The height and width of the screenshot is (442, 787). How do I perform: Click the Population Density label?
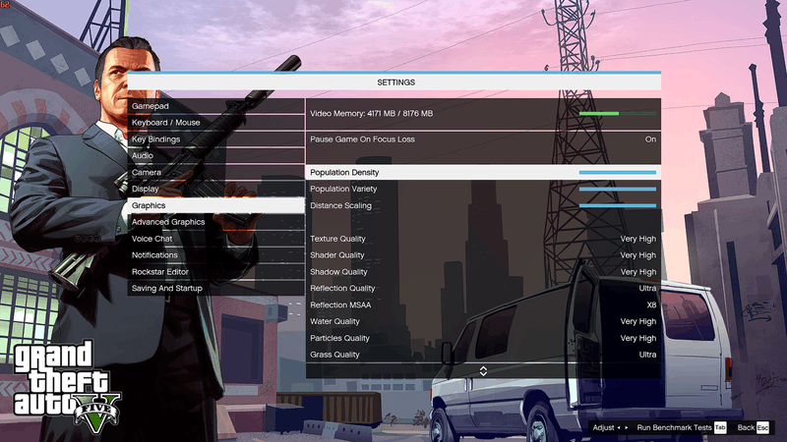point(344,173)
